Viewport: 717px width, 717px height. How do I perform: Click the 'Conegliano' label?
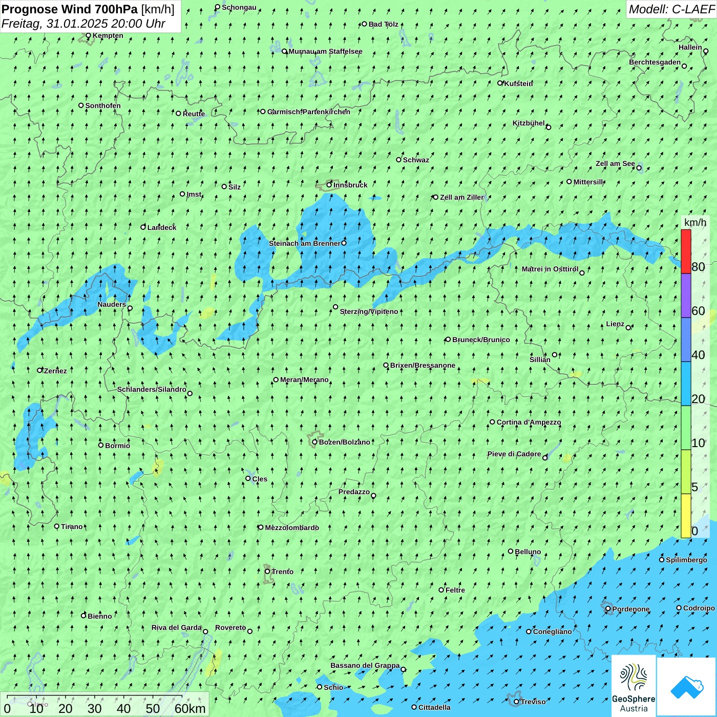(552, 631)
